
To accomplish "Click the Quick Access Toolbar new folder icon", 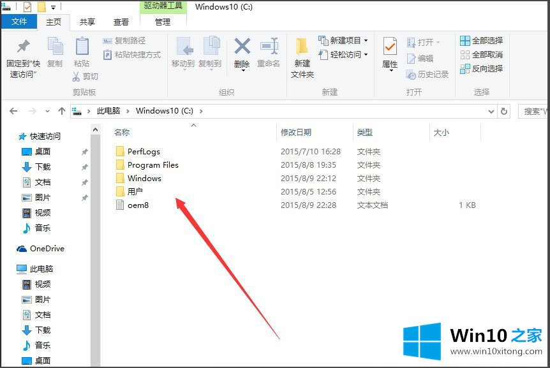I will click(x=41, y=6).
